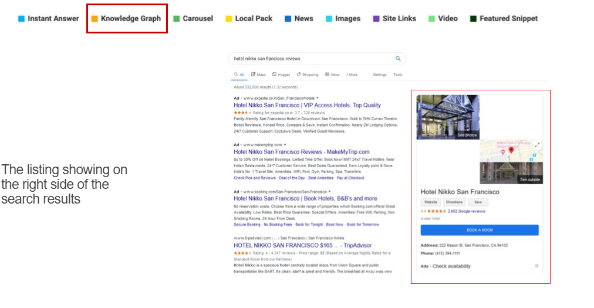Image resolution: width=594 pixels, height=308 pixels.
Task: Click the See outside street view thumbnail
Action: (511, 173)
